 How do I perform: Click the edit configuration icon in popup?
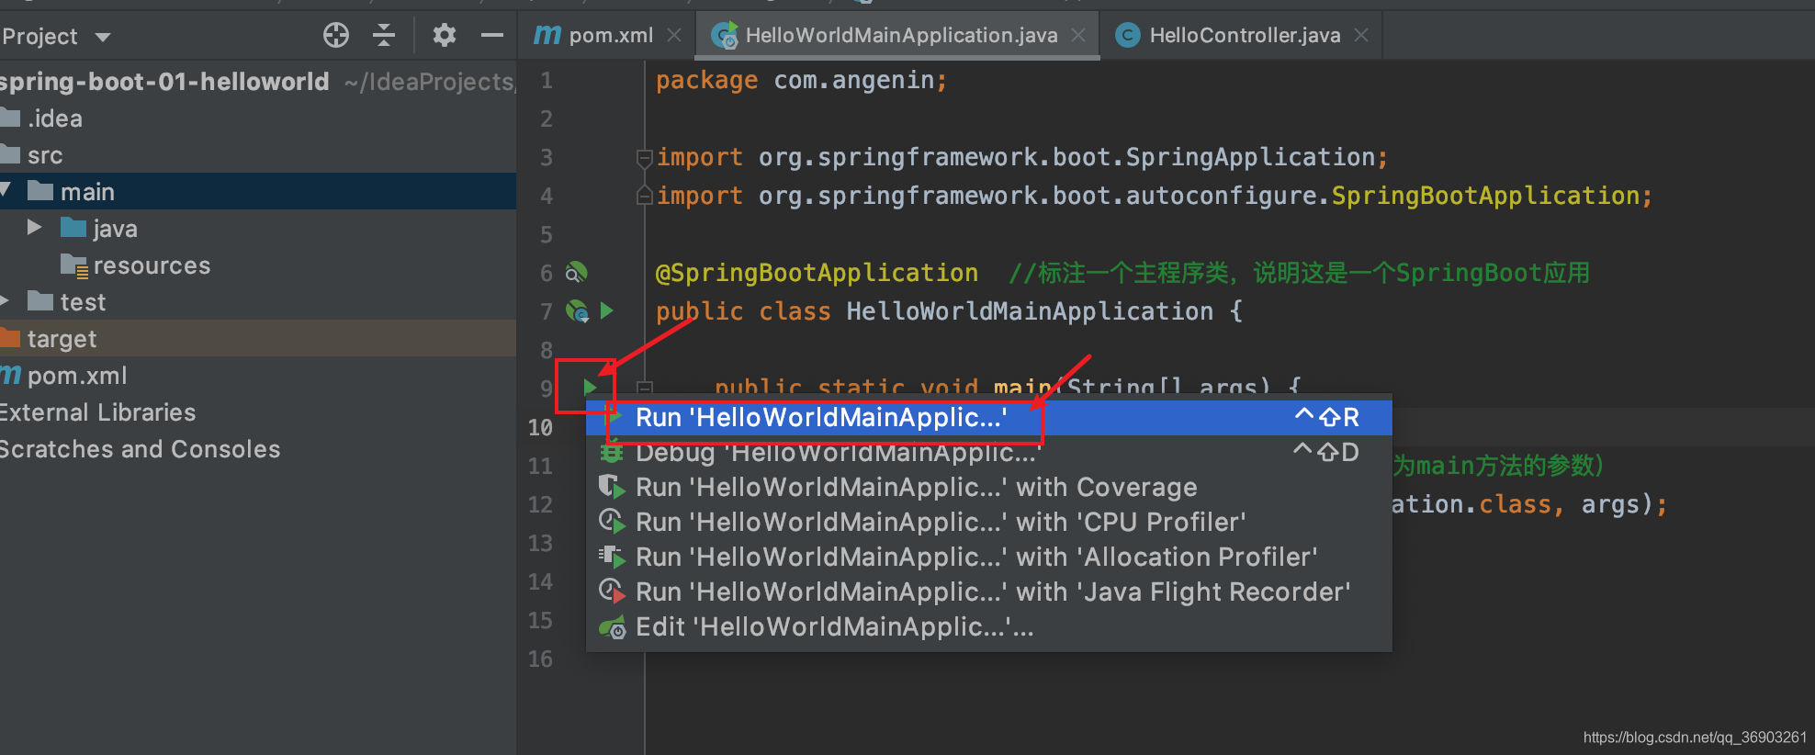612,628
